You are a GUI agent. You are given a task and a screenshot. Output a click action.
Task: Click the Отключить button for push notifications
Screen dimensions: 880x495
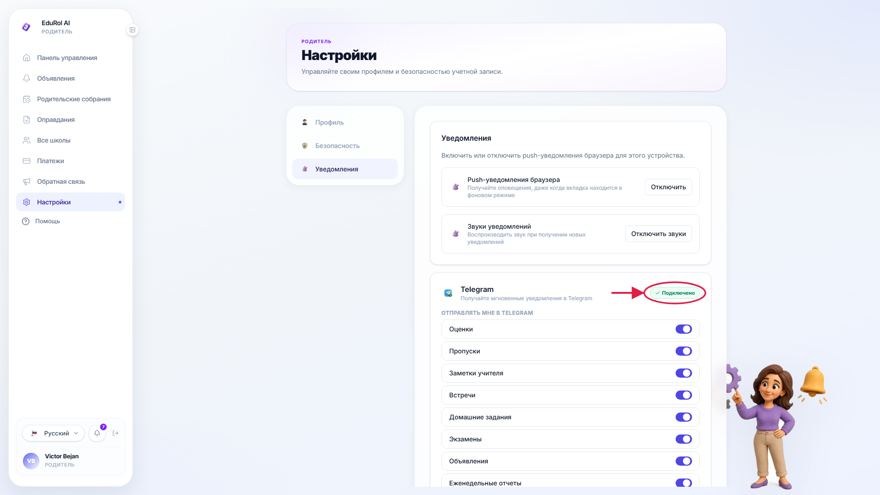(x=668, y=187)
